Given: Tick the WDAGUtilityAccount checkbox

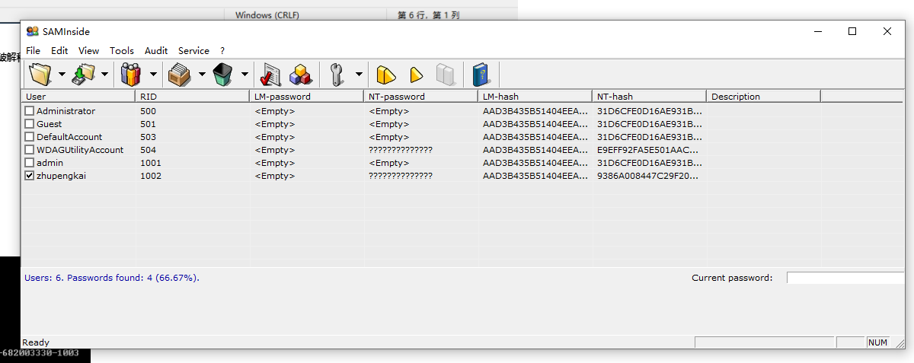Looking at the screenshot, I should (x=30, y=150).
